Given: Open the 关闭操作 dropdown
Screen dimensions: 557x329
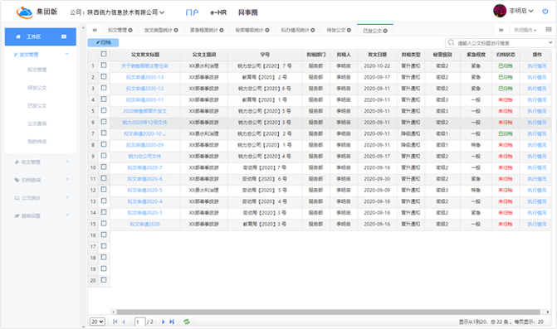Looking at the screenshot, I should (525, 30).
